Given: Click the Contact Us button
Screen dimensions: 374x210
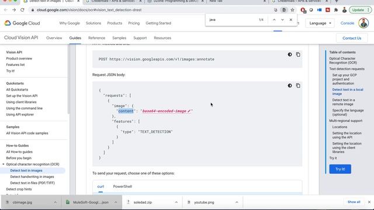Looking at the screenshot, I should (x=352, y=38).
